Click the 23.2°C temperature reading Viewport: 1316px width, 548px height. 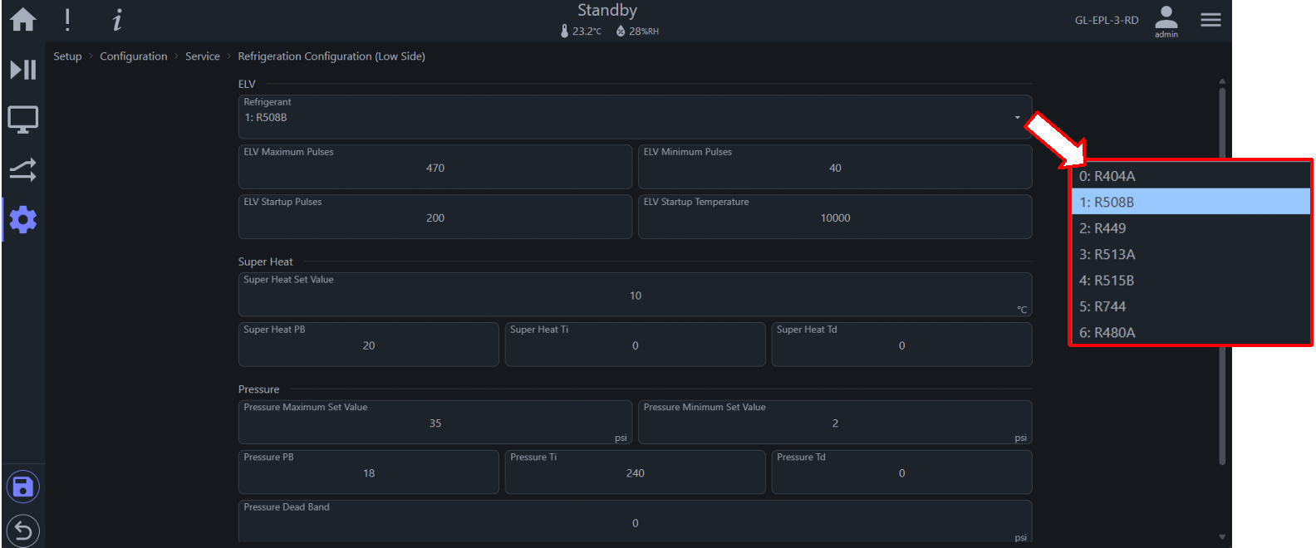coord(587,32)
